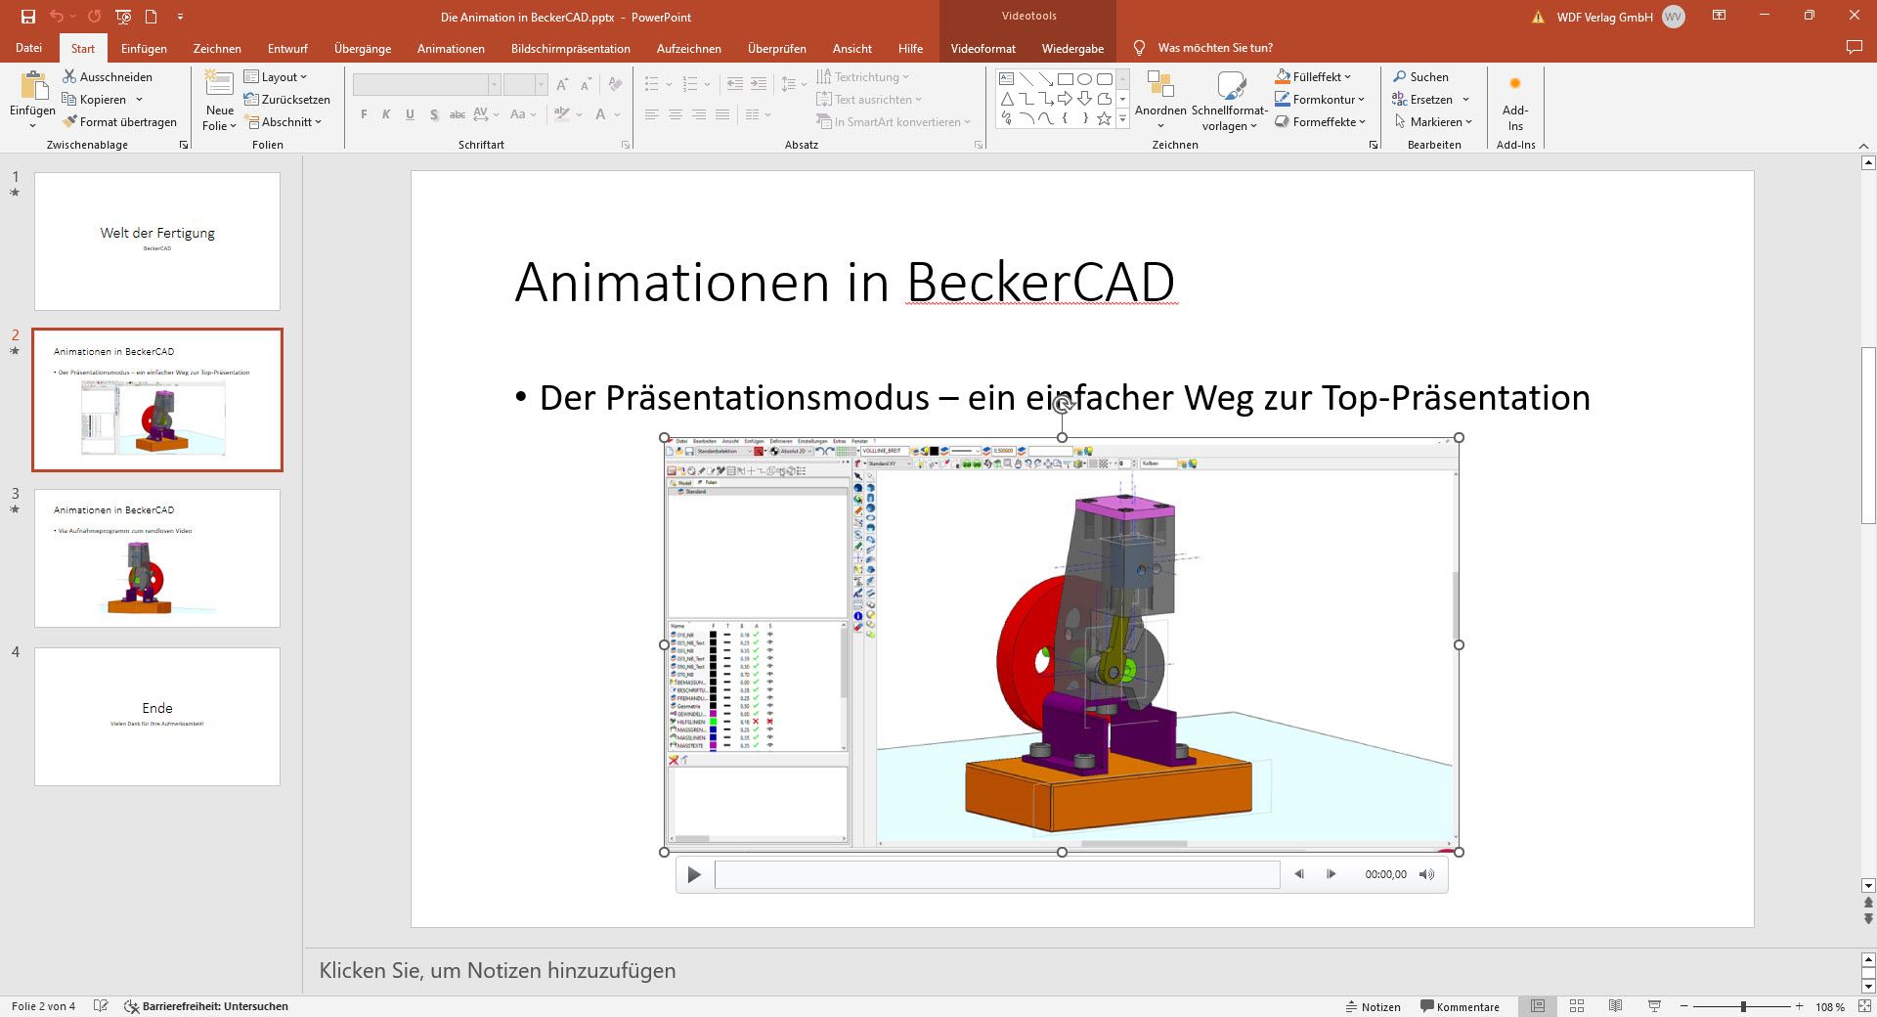Click the rotation handle above the video
Screen dimensions: 1877x1017
pos(1062,405)
